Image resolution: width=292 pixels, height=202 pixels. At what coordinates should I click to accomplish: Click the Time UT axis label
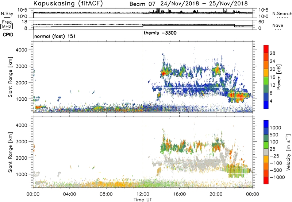[143, 200]
